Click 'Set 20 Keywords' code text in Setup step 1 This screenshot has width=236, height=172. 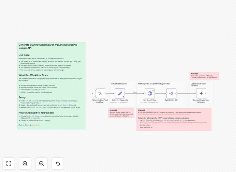pyautogui.click(x=32, y=101)
